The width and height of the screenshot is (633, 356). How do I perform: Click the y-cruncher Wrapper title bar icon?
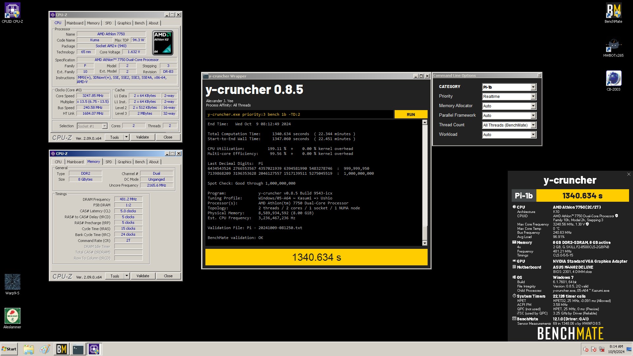click(205, 76)
